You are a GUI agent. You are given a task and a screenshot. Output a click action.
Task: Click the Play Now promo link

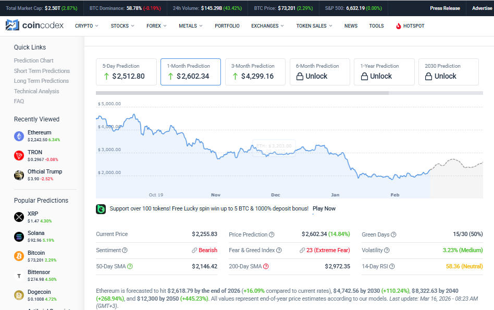[x=324, y=208]
